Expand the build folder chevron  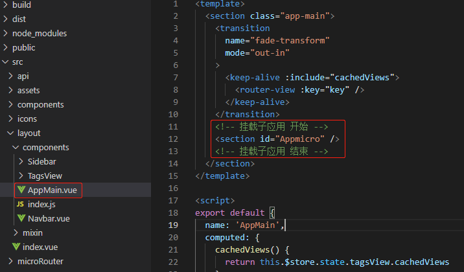[6, 5]
